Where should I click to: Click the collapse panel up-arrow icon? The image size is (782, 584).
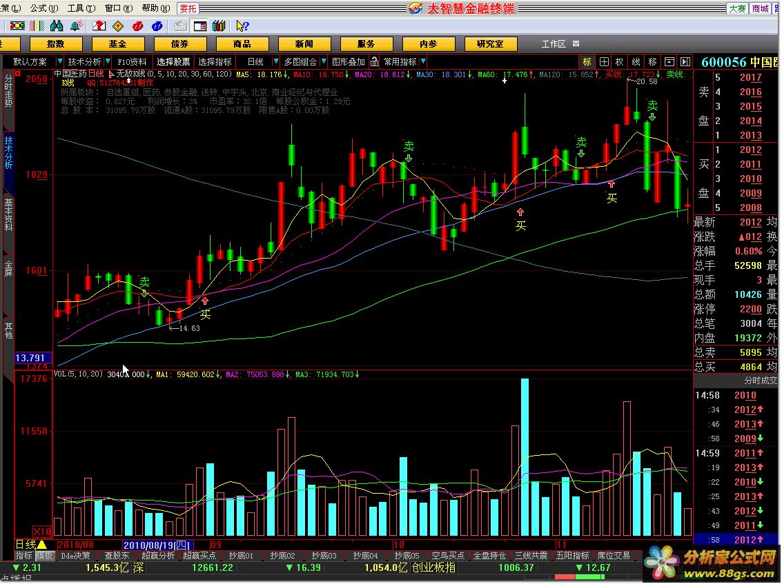[669, 62]
